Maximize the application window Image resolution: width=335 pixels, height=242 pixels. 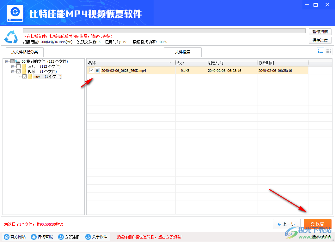[x=315, y=5]
